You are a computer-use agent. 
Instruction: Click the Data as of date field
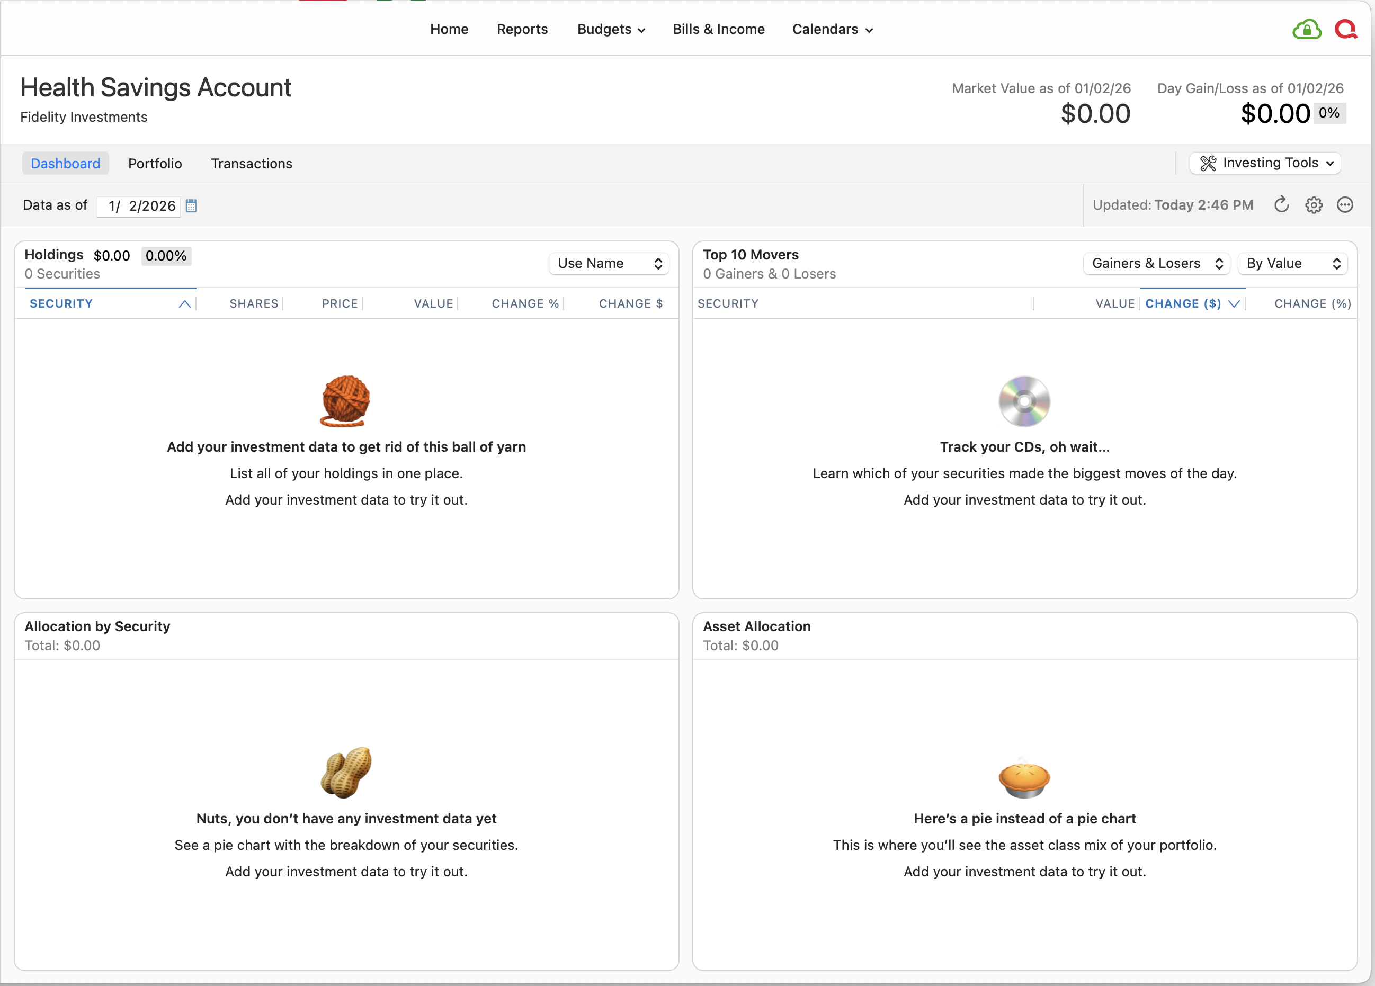click(x=140, y=206)
